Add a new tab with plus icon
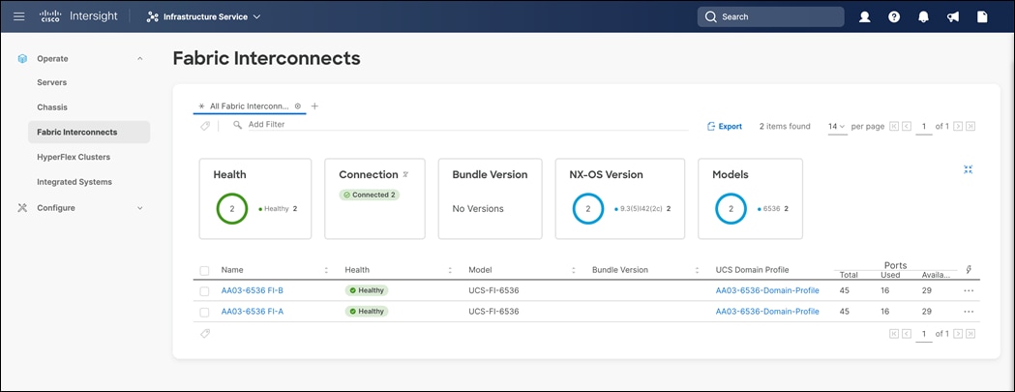This screenshot has width=1015, height=392. click(x=314, y=106)
